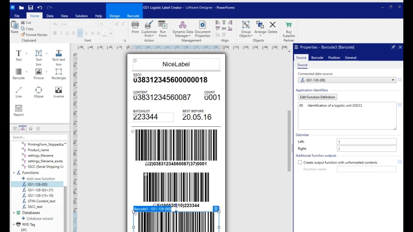Click the Open folder icon in title bar

(x=21, y=7)
